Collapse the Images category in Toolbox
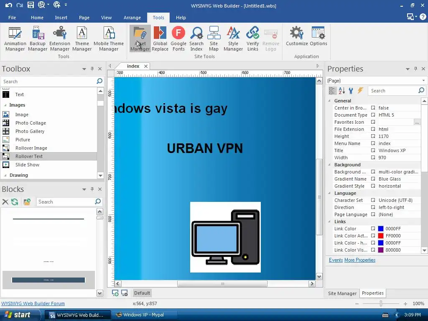The height and width of the screenshot is (321, 428). pyautogui.click(x=5, y=105)
